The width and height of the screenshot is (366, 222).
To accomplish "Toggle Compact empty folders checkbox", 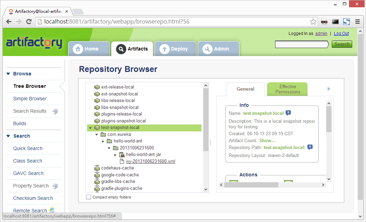I will 88,197.
